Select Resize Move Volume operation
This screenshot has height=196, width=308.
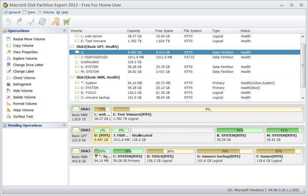tap(29, 39)
